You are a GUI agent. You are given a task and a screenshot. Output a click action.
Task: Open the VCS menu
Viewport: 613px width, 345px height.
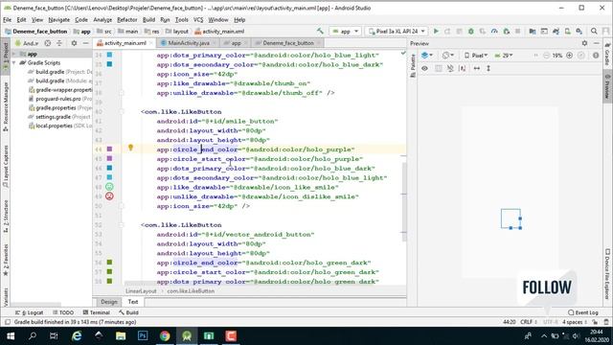click(198, 19)
